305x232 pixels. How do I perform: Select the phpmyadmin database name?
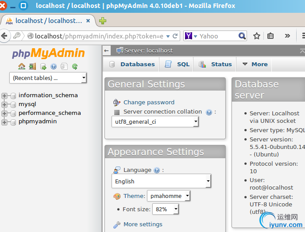pos(38,122)
